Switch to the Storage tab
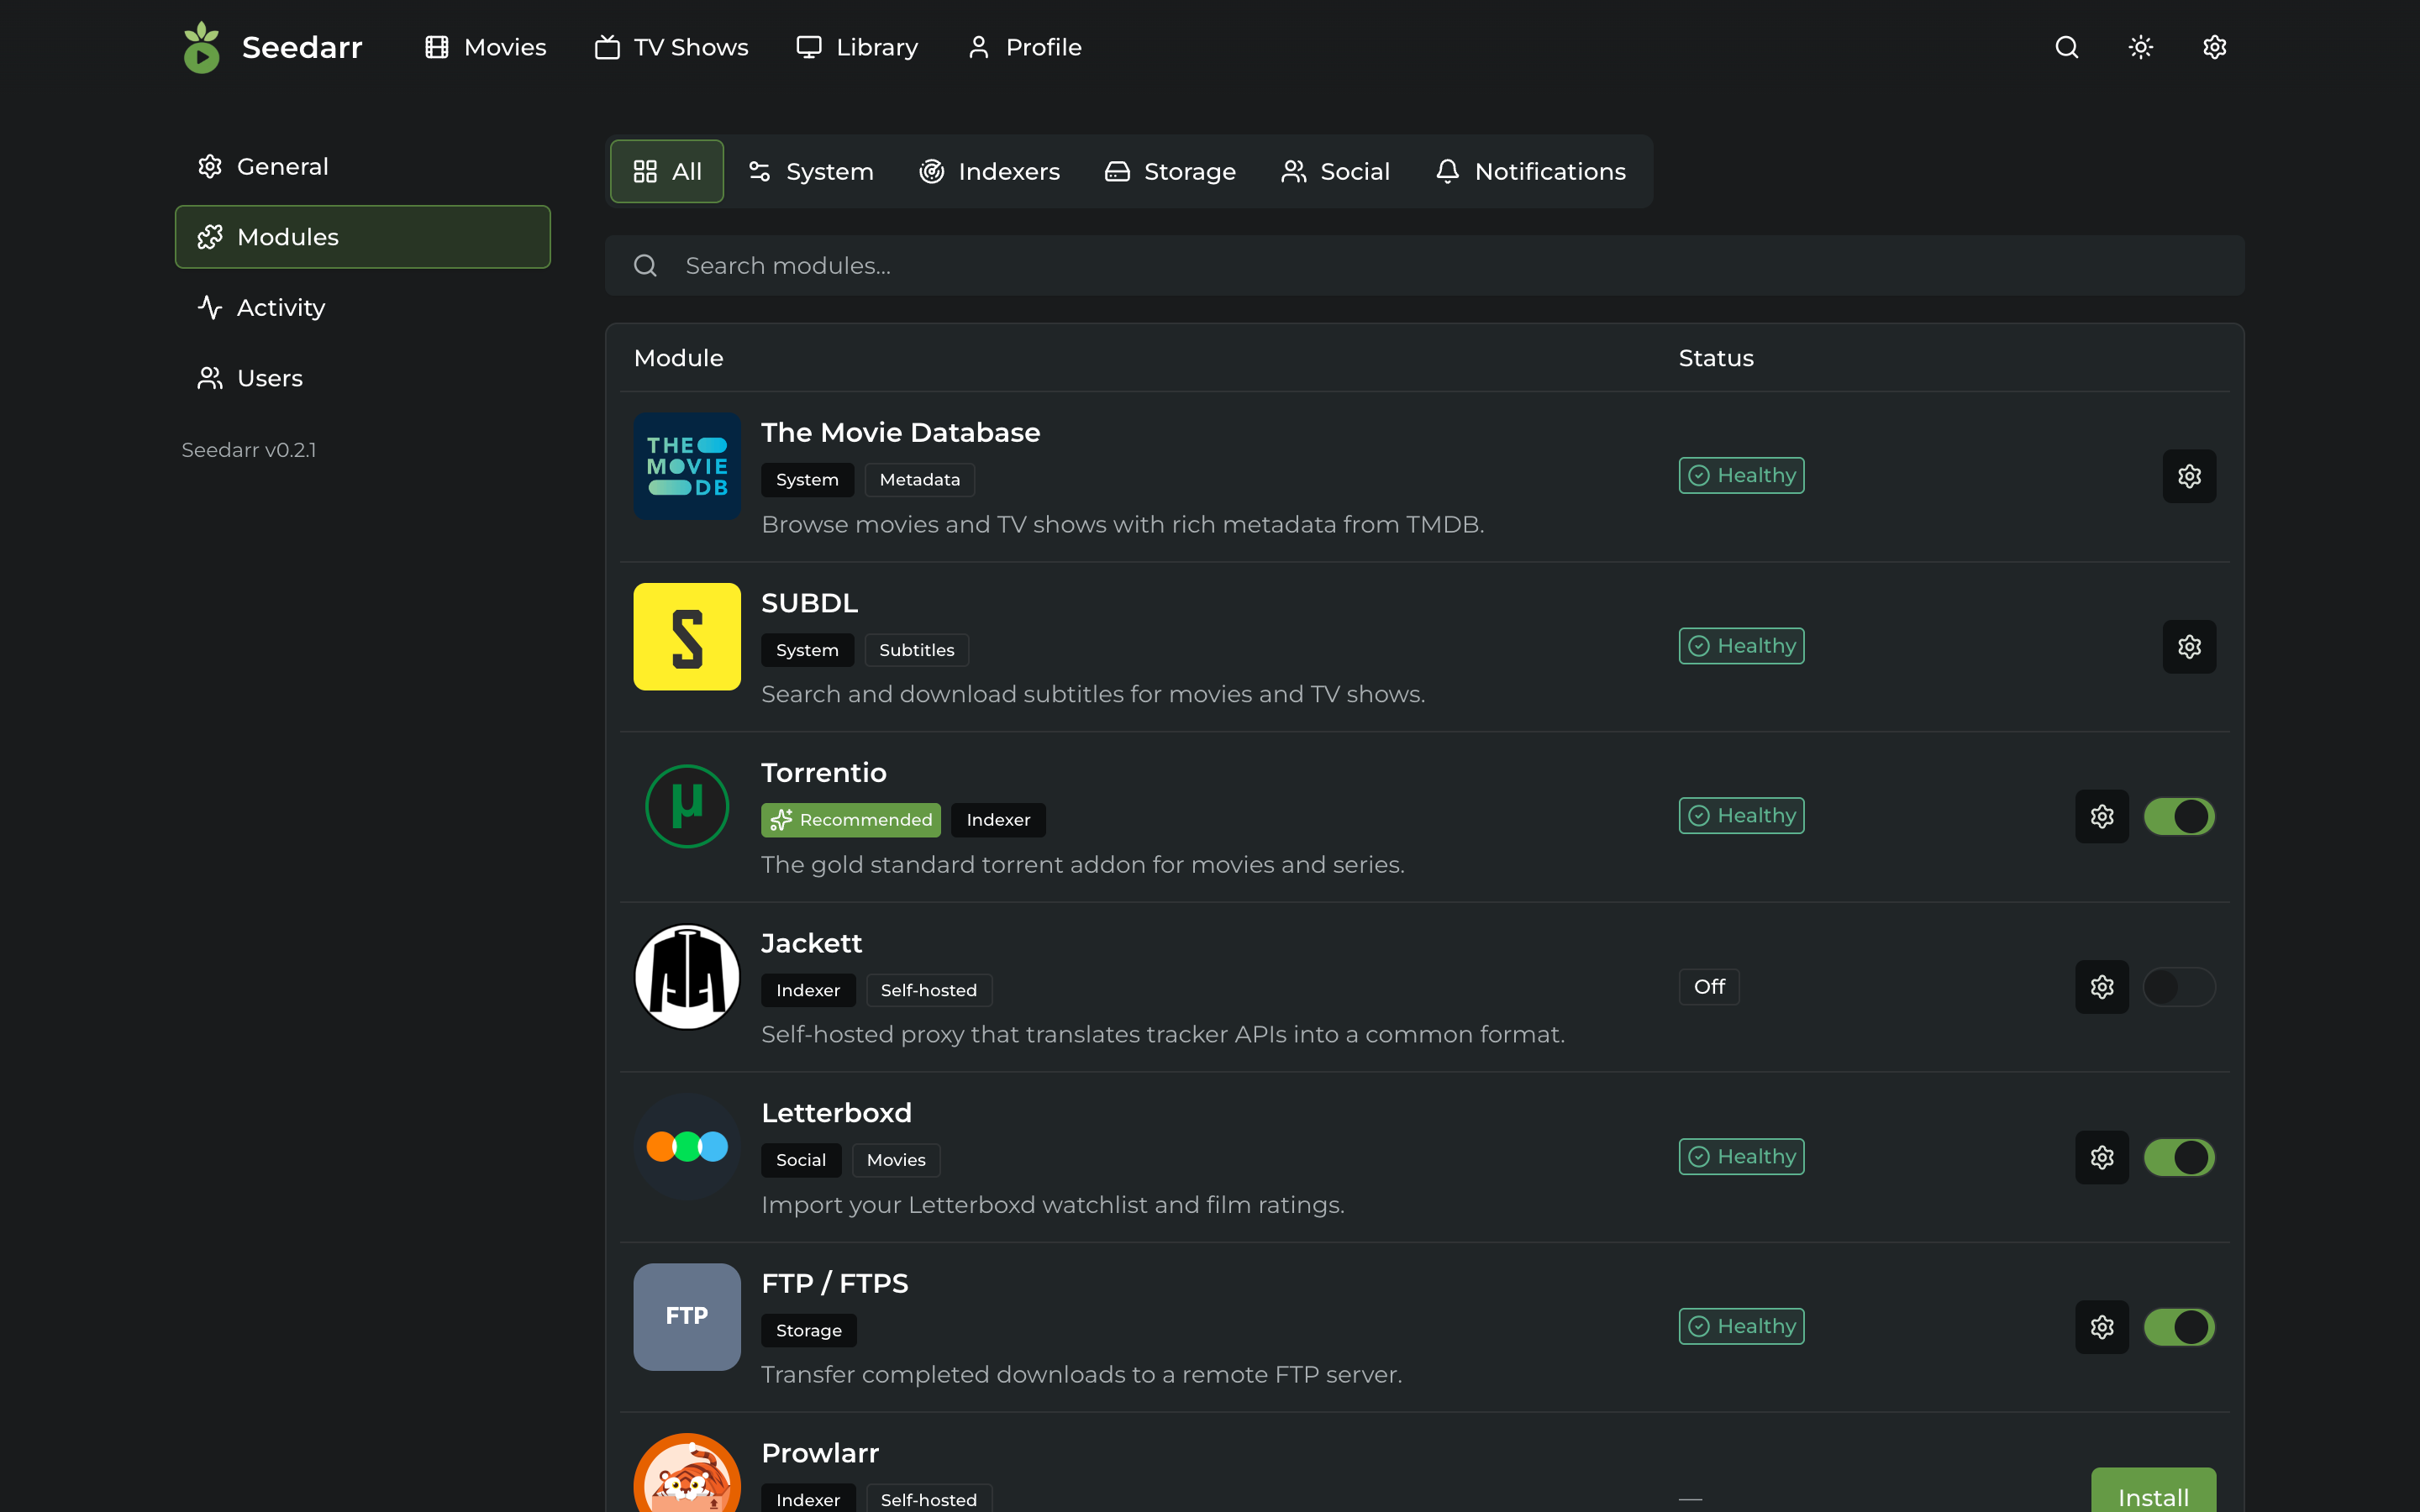Viewport: 2420px width, 1512px height. coord(1170,171)
